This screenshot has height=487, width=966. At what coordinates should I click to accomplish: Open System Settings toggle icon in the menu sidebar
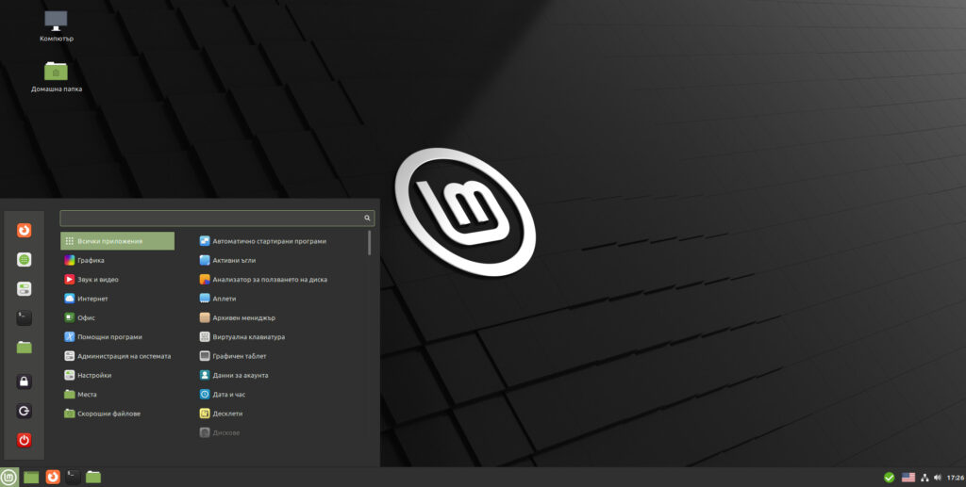coord(24,289)
